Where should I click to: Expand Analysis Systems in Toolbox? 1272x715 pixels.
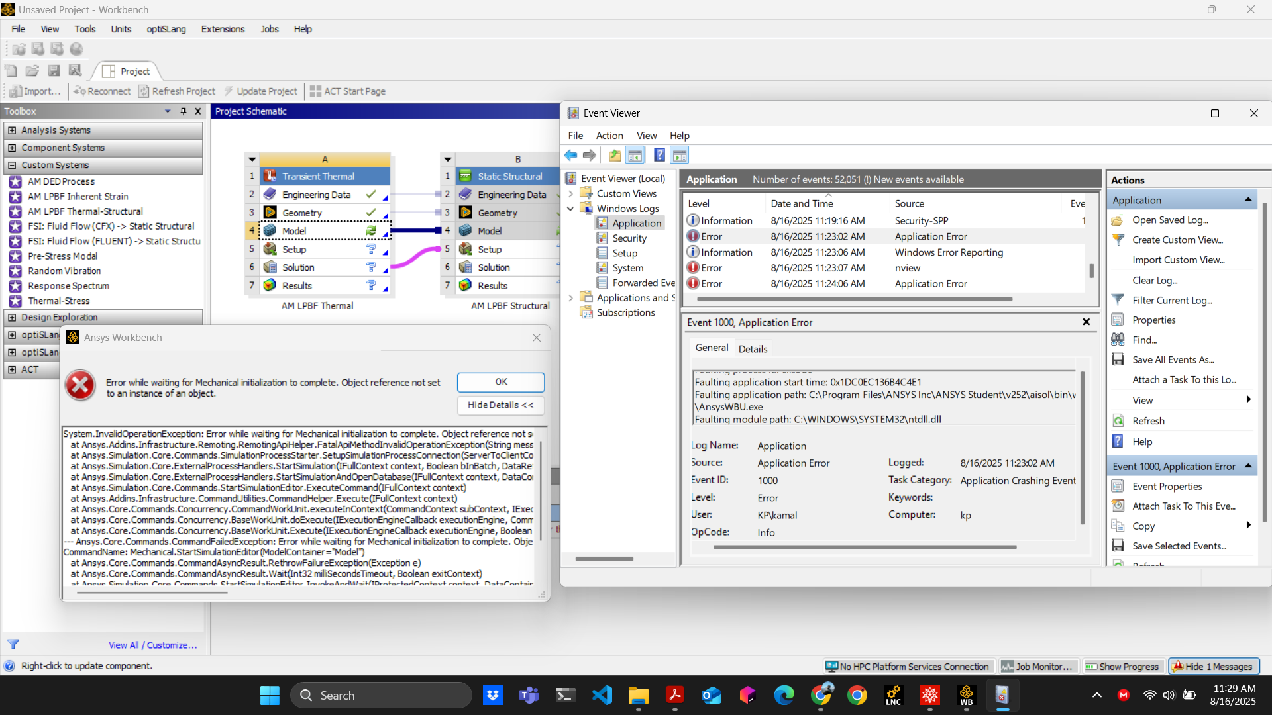[x=12, y=130]
